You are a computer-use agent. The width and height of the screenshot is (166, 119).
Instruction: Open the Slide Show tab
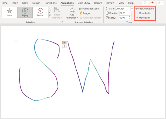(x=84, y=3)
